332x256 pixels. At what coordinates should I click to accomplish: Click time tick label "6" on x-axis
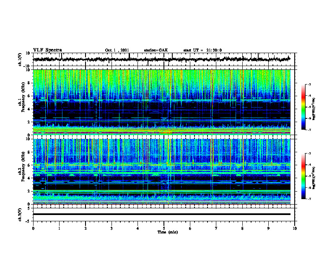tap(190, 228)
